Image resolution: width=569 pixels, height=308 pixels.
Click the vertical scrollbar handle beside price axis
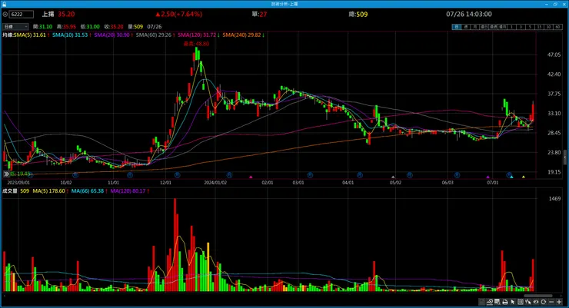click(x=564, y=157)
